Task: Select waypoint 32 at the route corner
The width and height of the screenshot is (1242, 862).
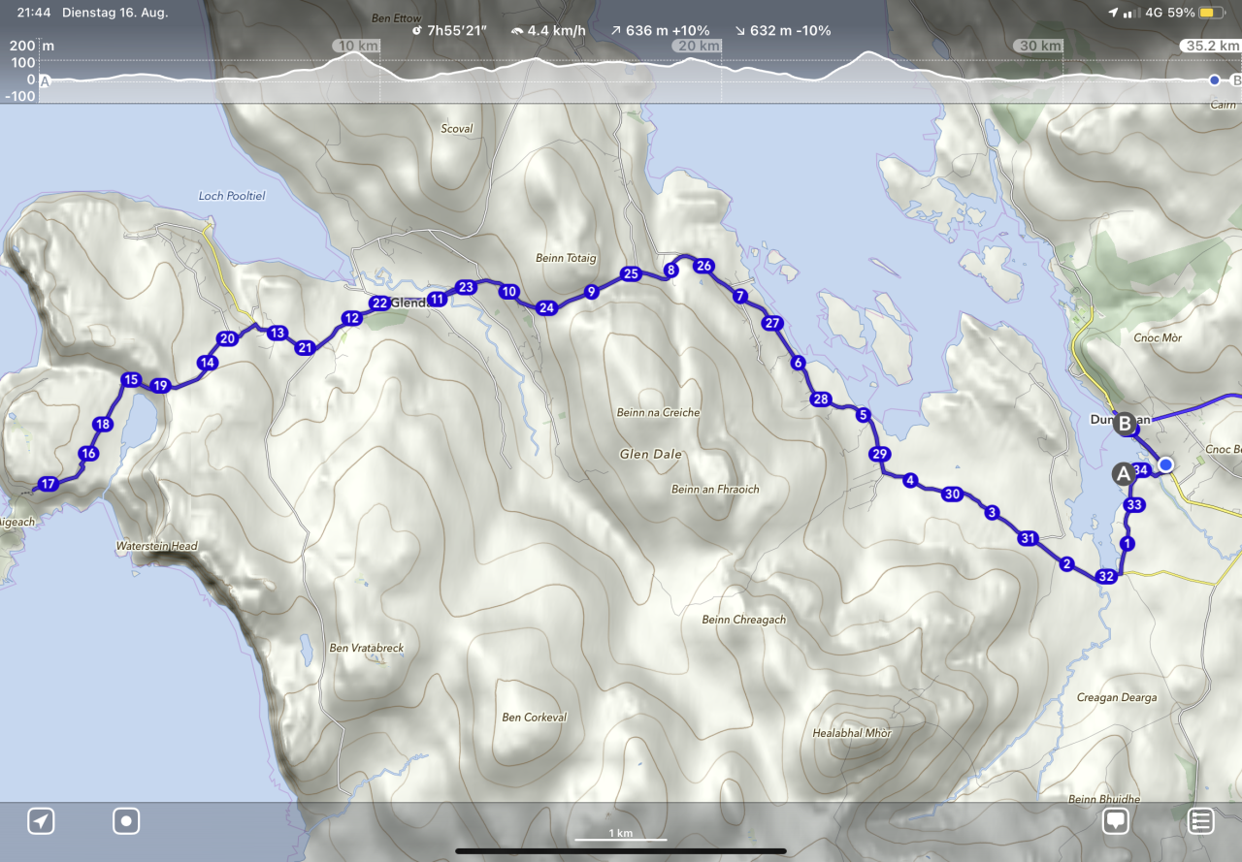Action: click(1105, 576)
